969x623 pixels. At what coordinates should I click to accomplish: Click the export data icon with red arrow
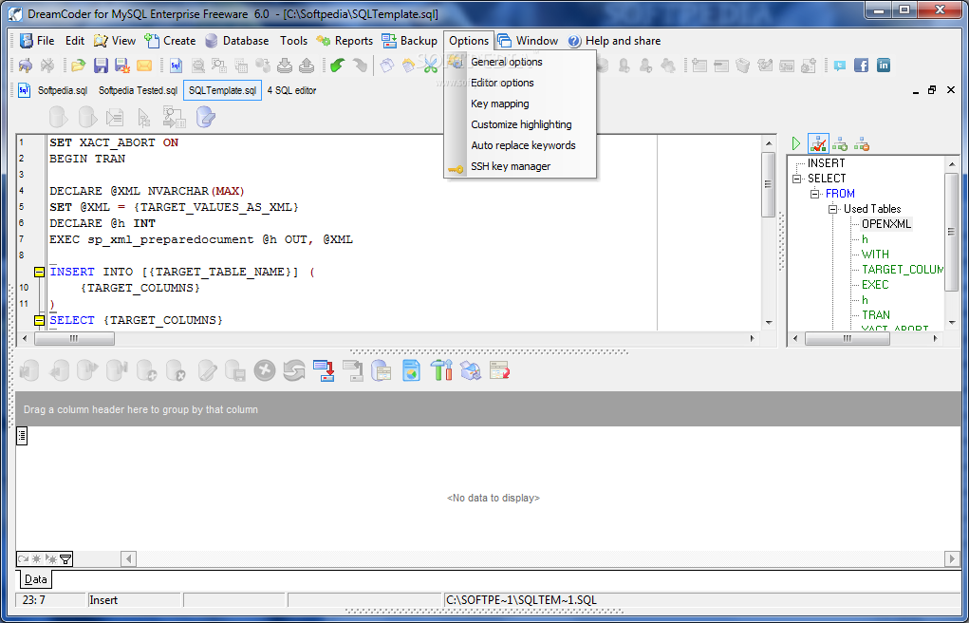(324, 370)
